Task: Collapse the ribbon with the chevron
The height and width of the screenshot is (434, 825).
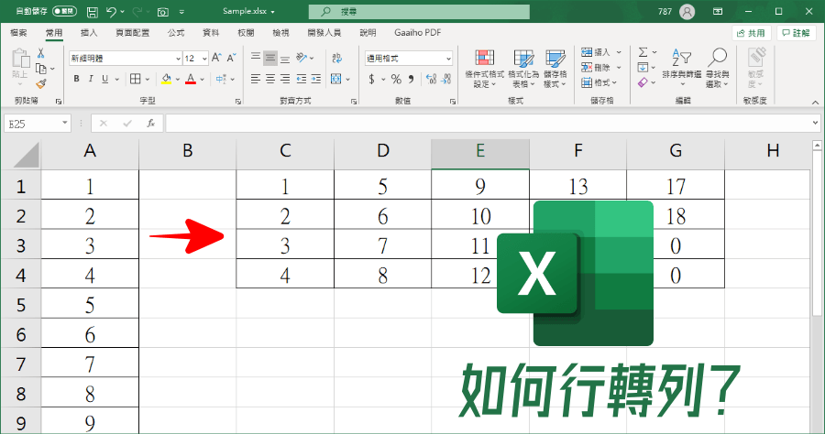Action: coord(815,102)
